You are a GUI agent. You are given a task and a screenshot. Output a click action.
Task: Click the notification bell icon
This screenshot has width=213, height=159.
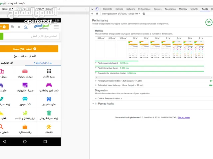19,27
